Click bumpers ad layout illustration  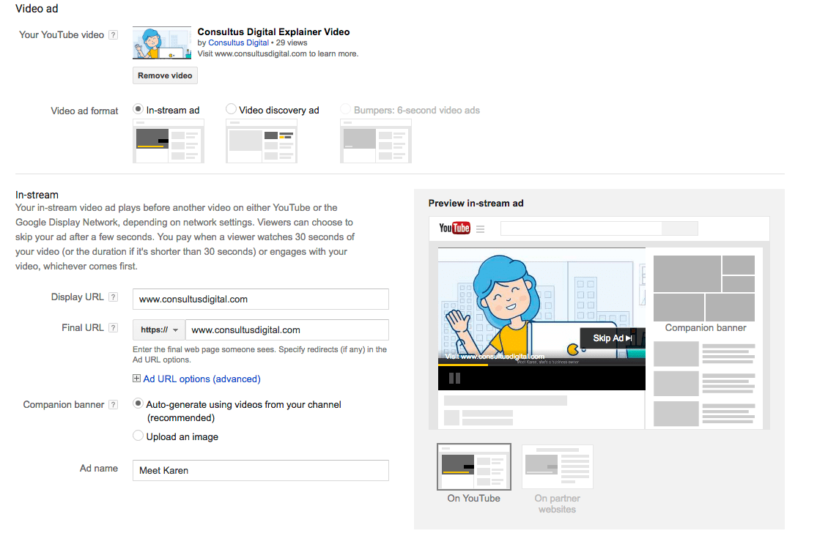pos(375,141)
